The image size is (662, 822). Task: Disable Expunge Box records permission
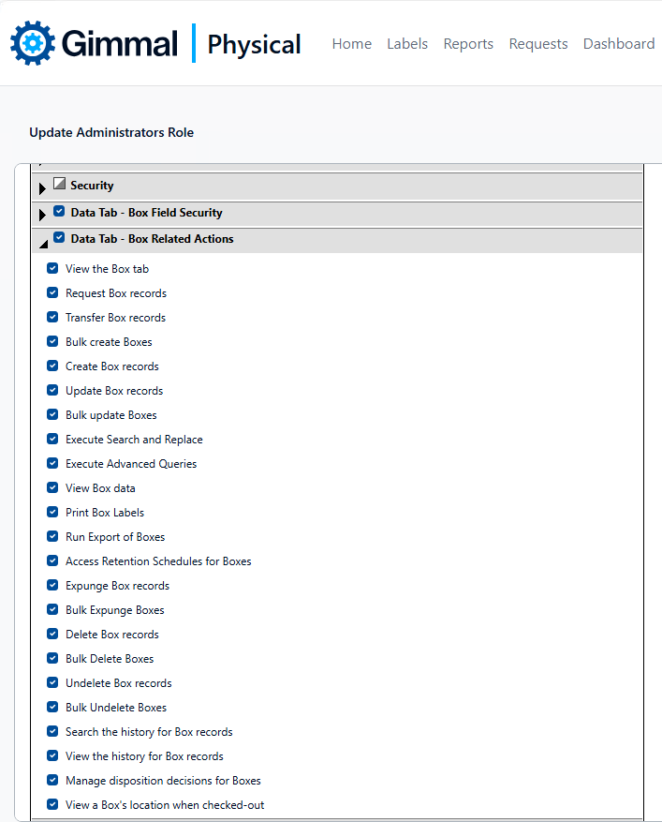tap(52, 585)
